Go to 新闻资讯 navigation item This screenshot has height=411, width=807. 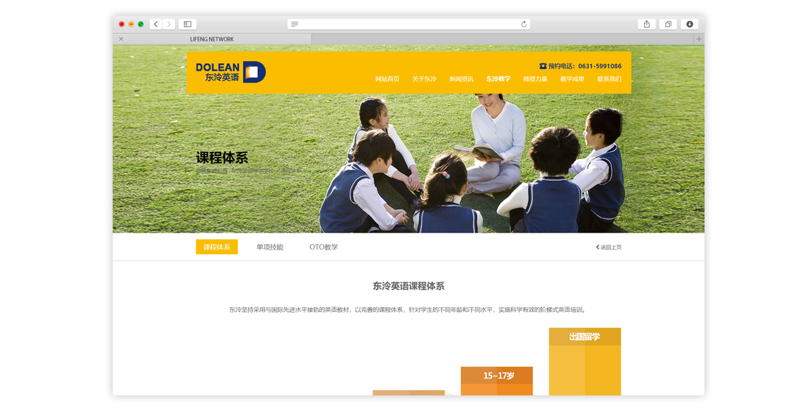461,79
